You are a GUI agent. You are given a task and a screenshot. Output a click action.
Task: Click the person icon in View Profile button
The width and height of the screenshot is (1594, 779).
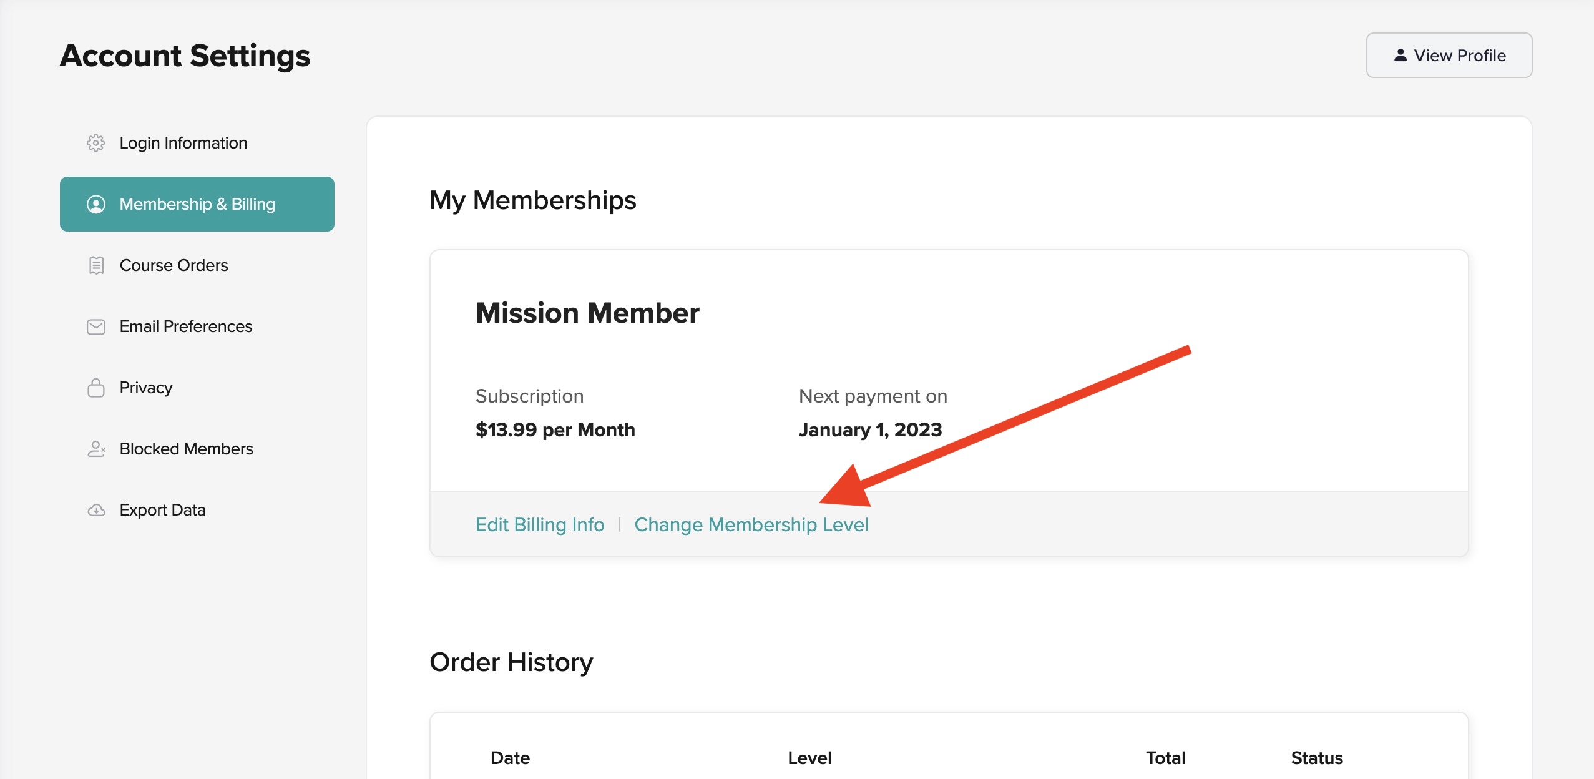pos(1401,56)
